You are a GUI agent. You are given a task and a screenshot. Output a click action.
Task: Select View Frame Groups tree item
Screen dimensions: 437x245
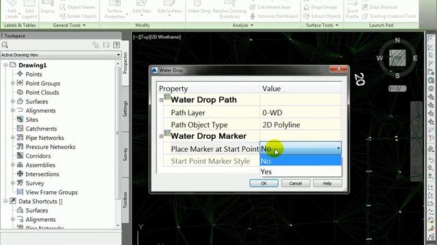point(52,192)
